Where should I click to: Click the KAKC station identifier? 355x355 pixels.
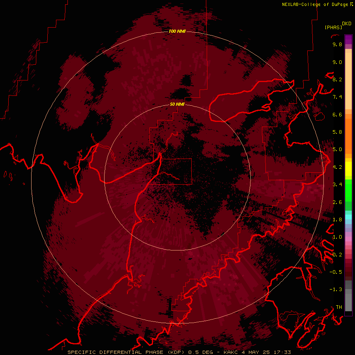click(x=230, y=352)
